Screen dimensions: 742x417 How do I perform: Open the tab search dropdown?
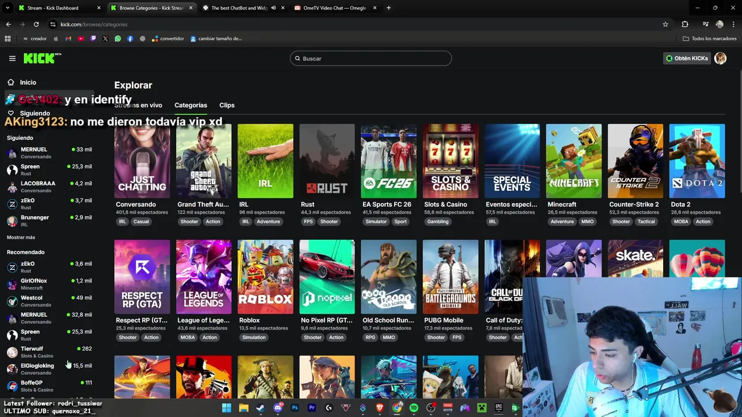click(8, 8)
